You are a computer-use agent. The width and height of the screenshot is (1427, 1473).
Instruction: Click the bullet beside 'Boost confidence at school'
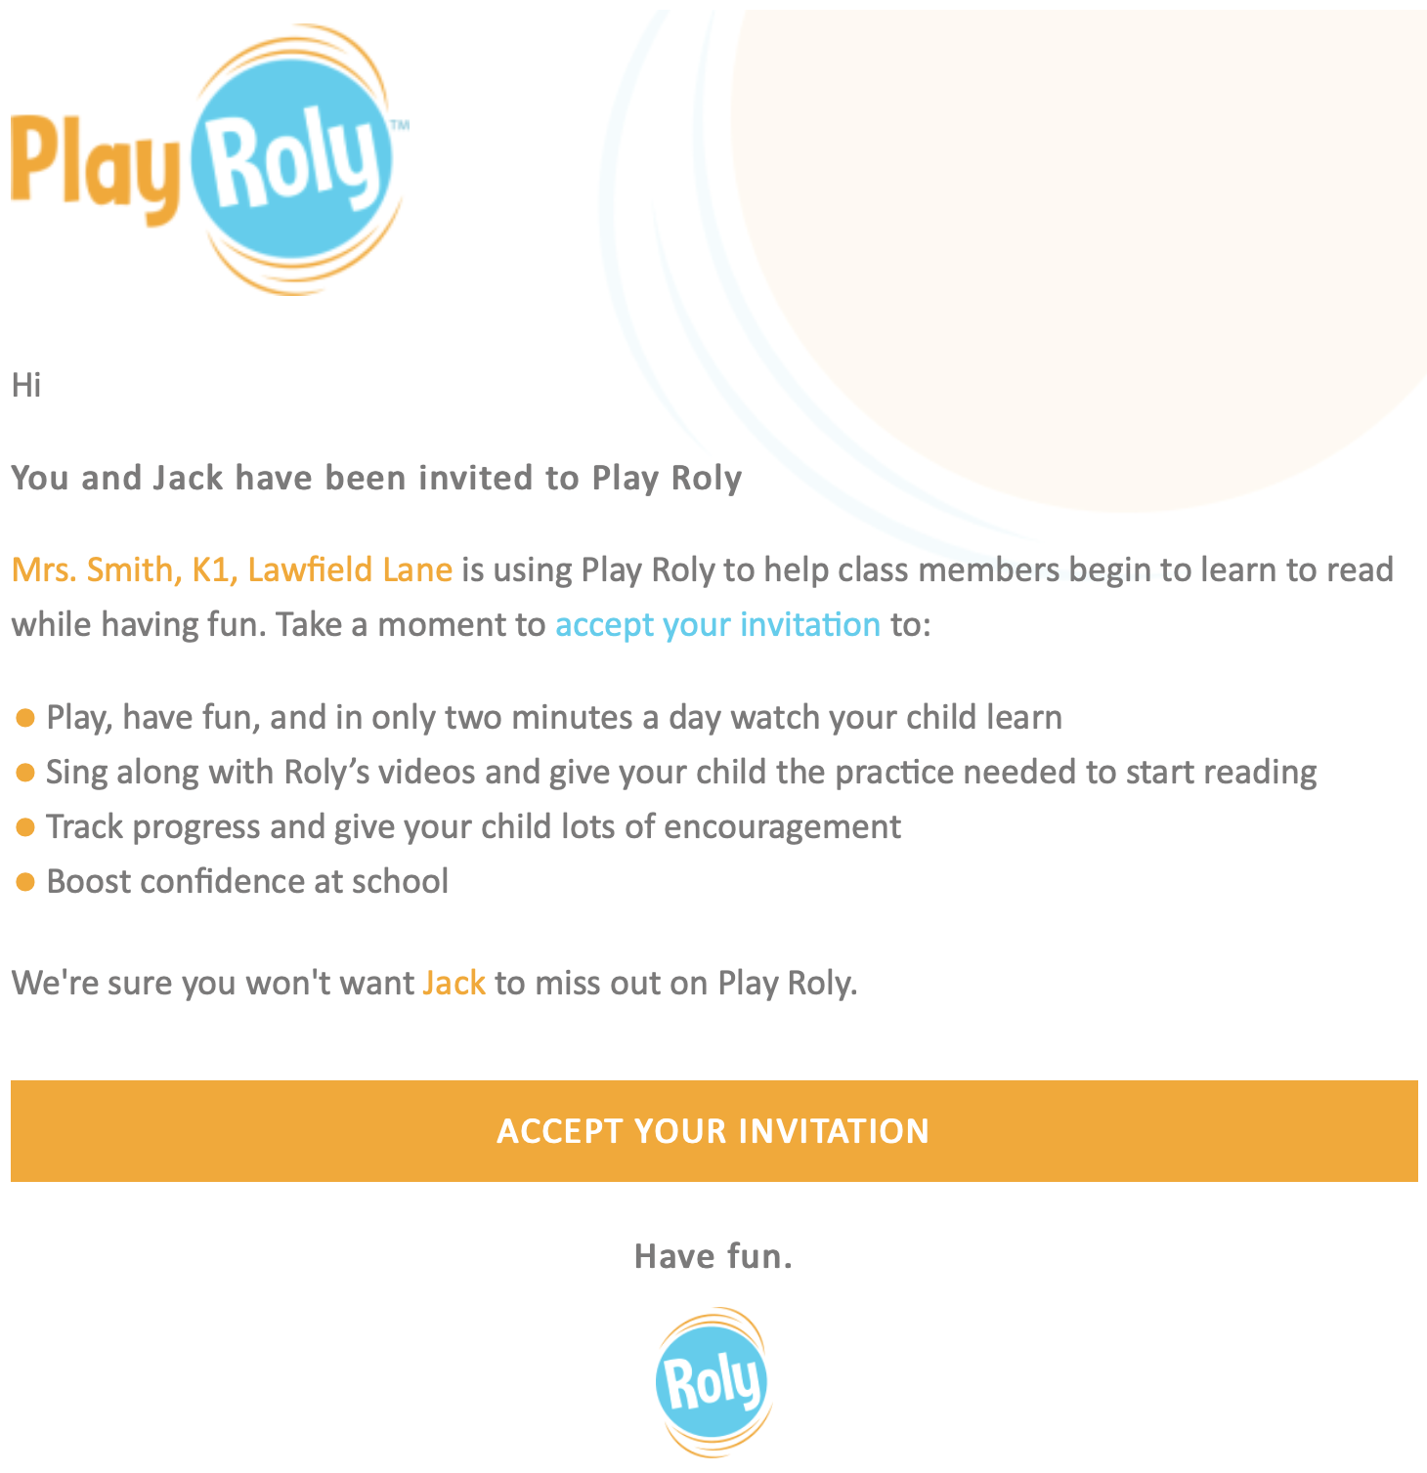pyautogui.click(x=26, y=880)
